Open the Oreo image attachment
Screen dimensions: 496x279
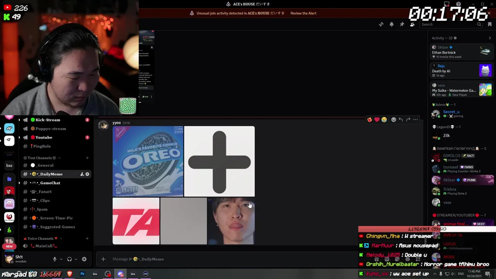click(x=148, y=161)
